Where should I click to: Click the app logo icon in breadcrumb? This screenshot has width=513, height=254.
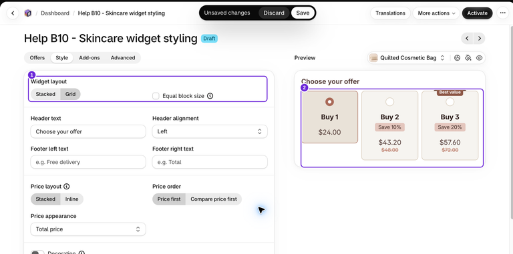tap(28, 13)
